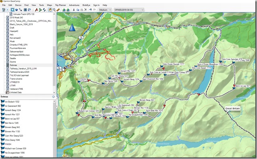Screen dimensions: 257x159
Task: Click the library tree vertical scrollbar
Action: tap(54, 66)
